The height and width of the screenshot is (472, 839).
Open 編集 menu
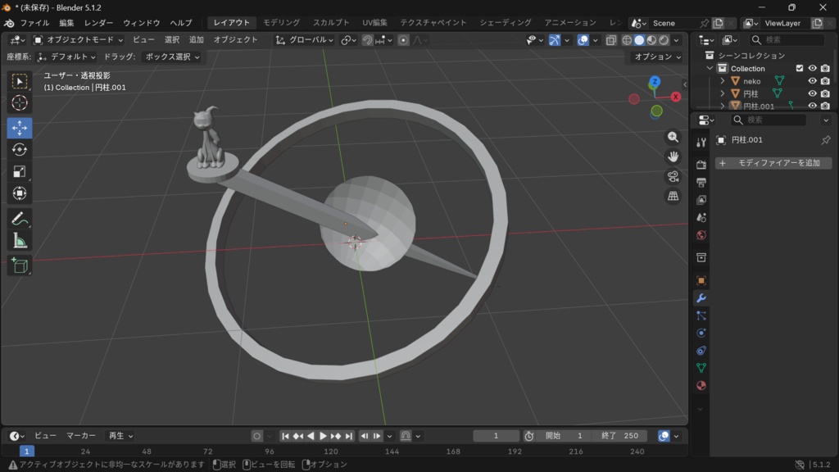66,23
